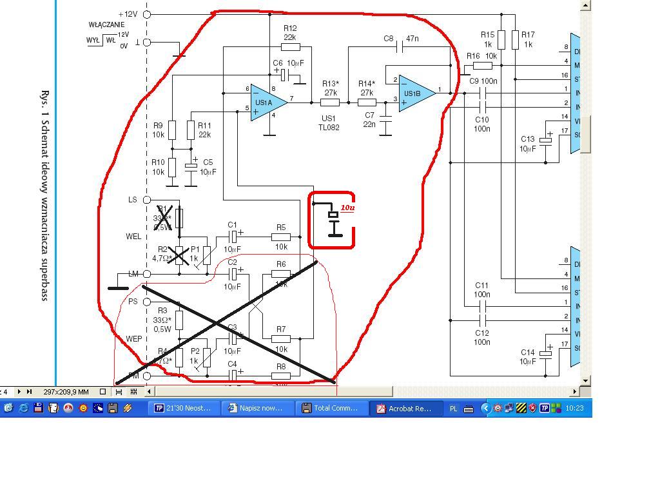The image size is (660, 495).
Task: Open the yellow-black striped tray icon
Action: coord(521,408)
